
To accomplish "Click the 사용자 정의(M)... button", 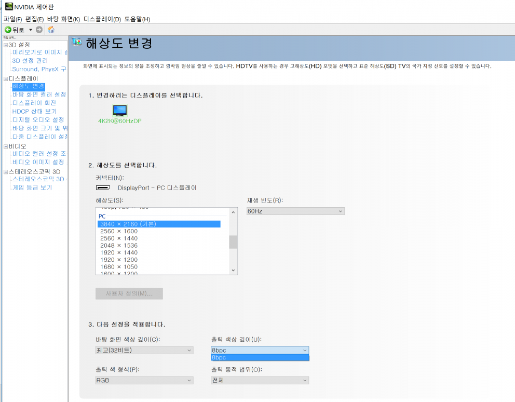I will click(129, 293).
